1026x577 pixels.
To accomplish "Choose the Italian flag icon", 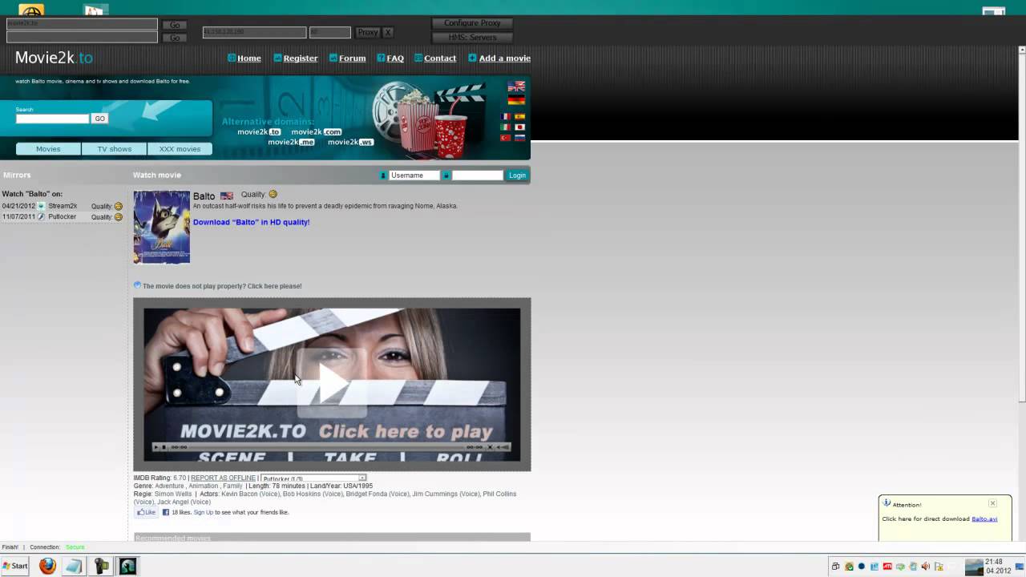I will (x=505, y=127).
